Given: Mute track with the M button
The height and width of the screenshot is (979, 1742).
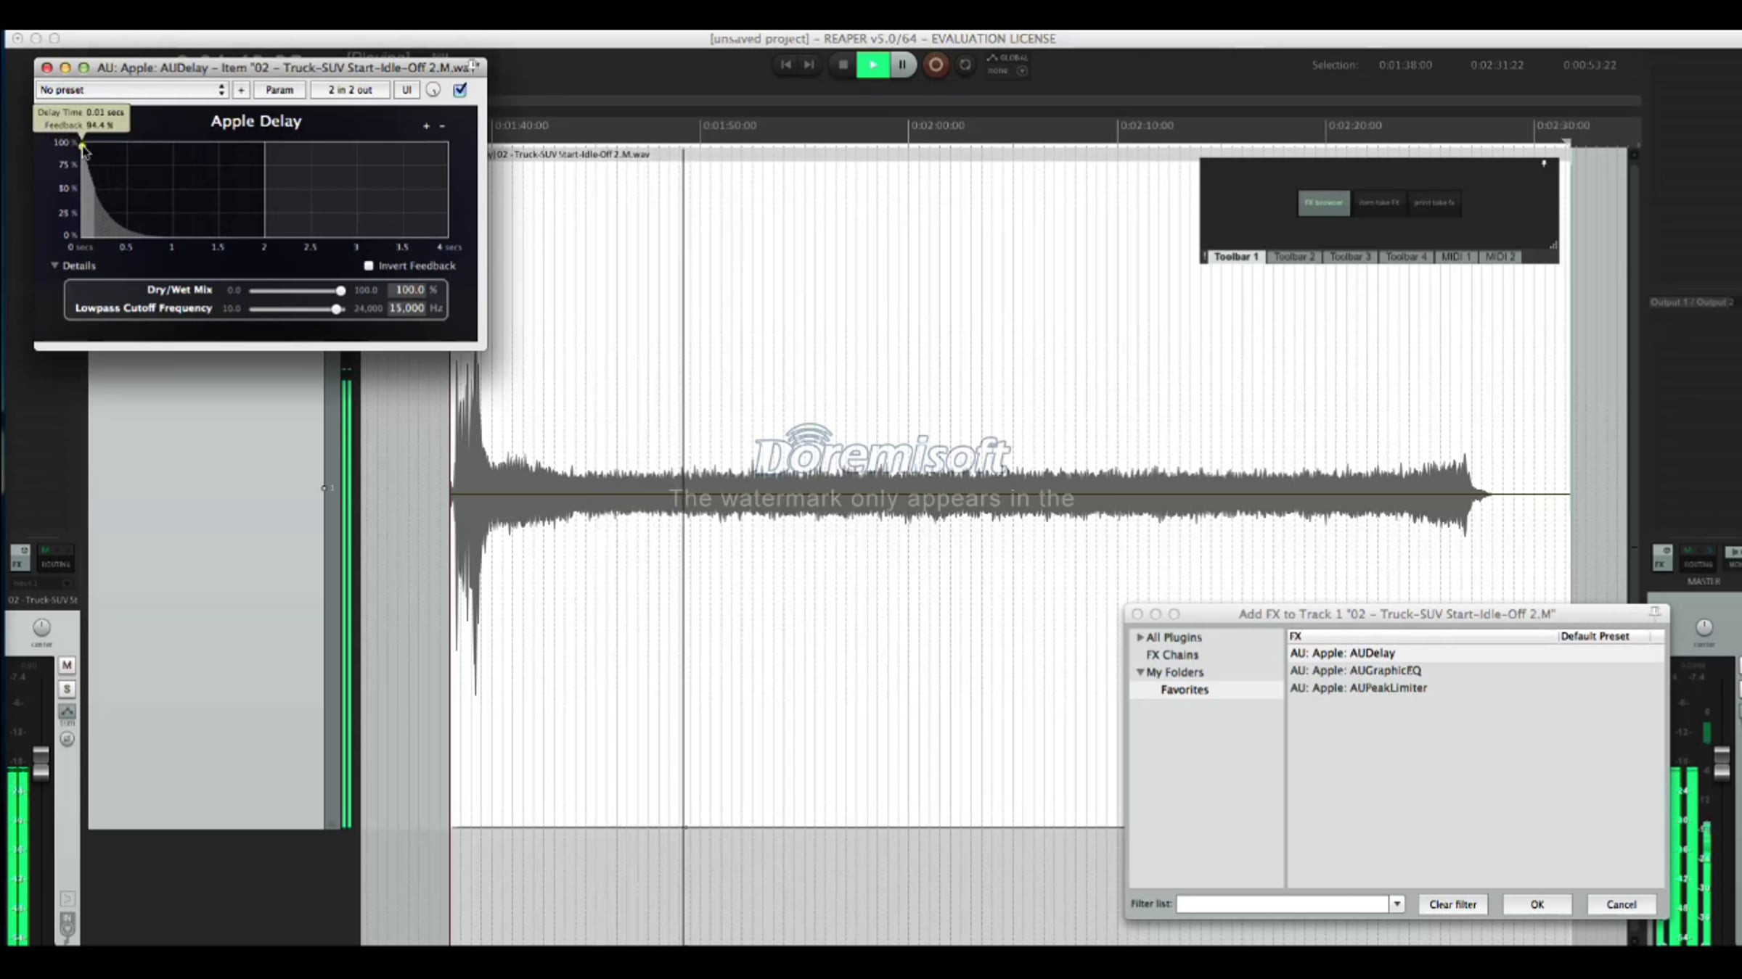Looking at the screenshot, I should [x=67, y=665].
